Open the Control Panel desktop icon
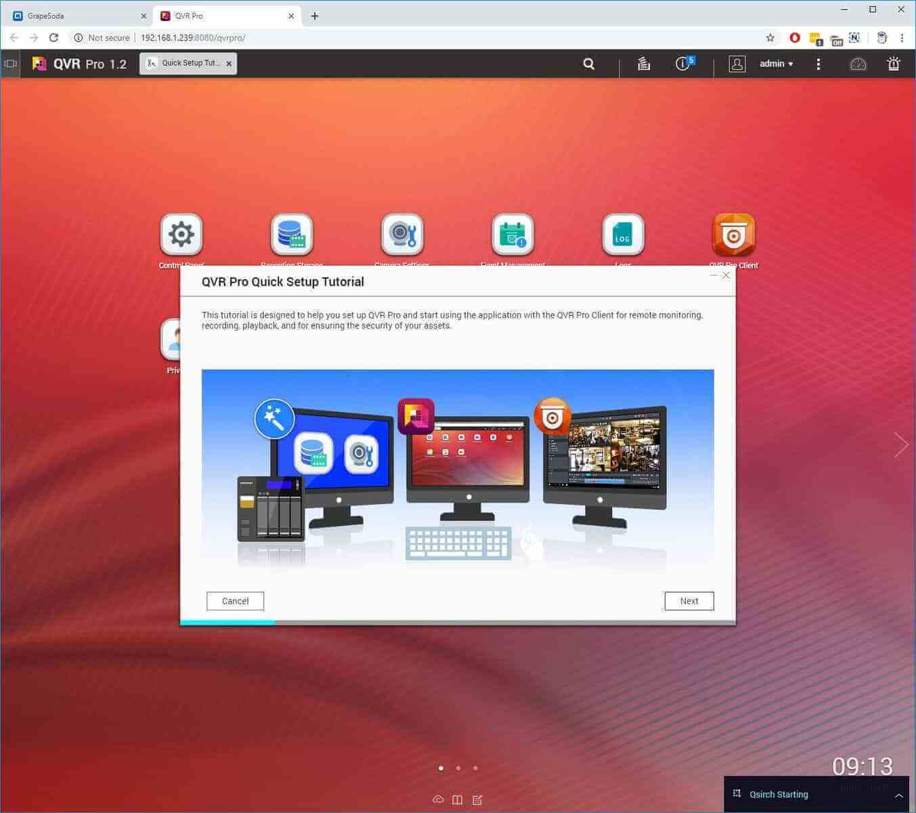The height and width of the screenshot is (813, 916). pos(181,235)
